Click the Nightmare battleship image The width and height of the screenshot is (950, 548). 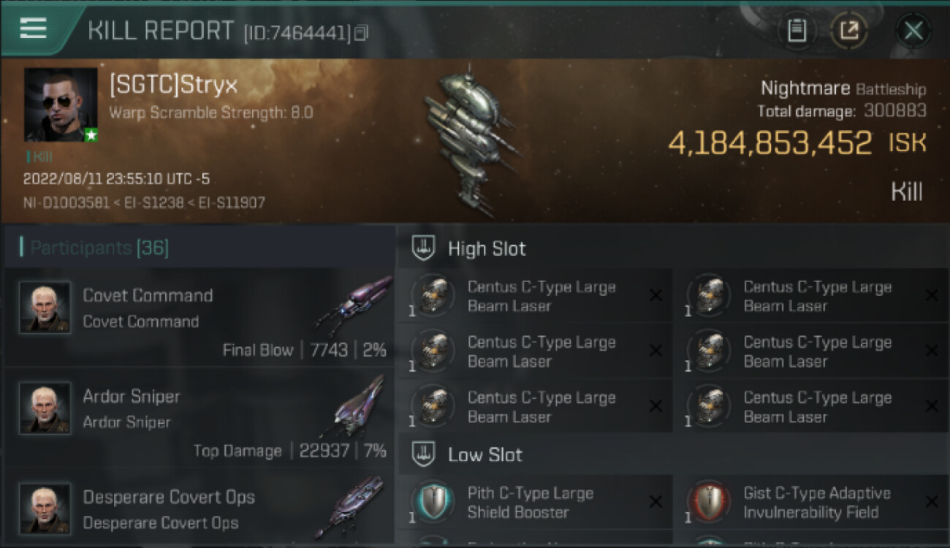click(468, 137)
